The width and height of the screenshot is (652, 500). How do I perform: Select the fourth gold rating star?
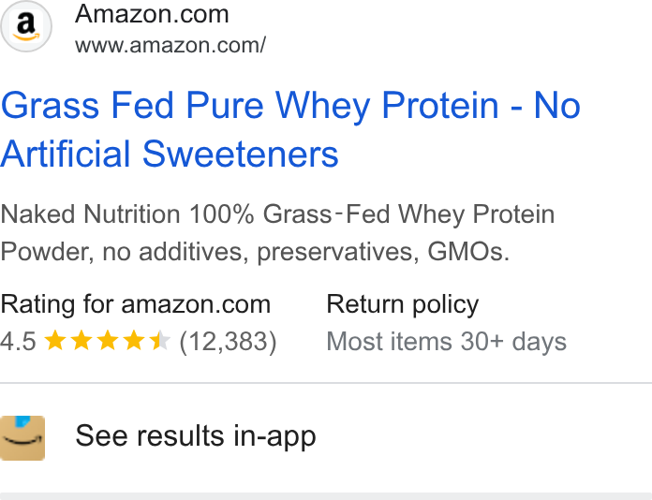(134, 341)
